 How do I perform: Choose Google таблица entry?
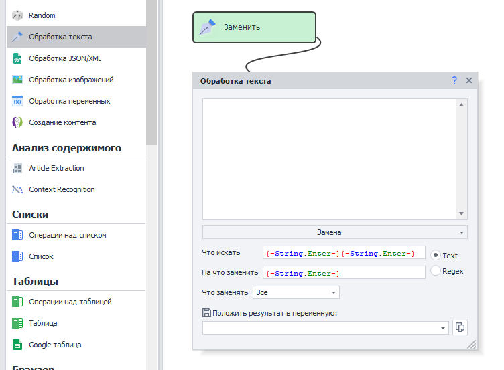(76, 345)
